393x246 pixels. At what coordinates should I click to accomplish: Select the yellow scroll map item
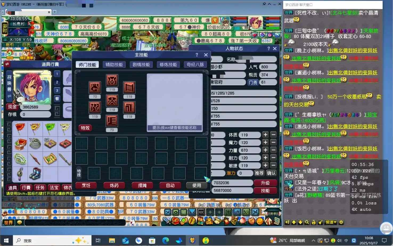(x=50, y=159)
